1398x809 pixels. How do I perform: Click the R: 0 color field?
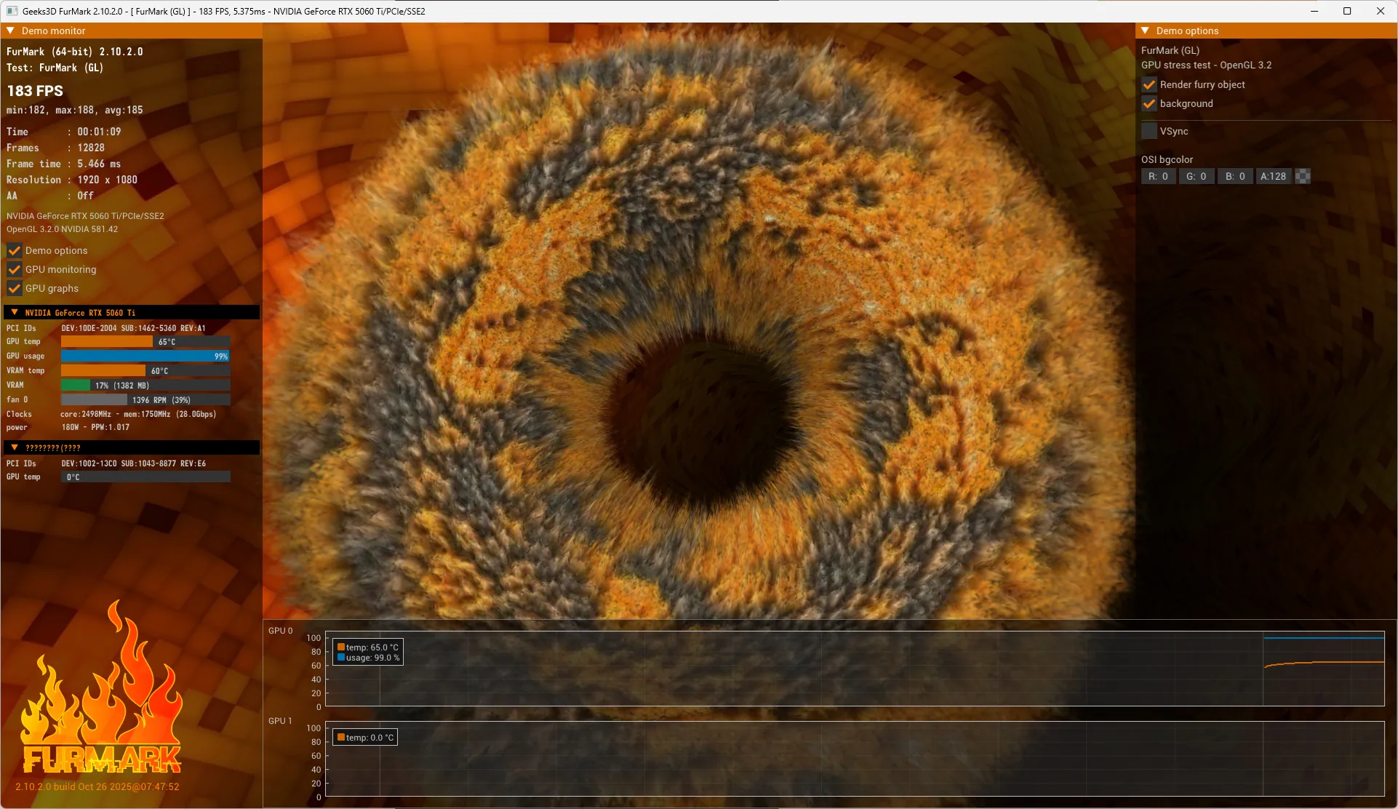pos(1159,176)
